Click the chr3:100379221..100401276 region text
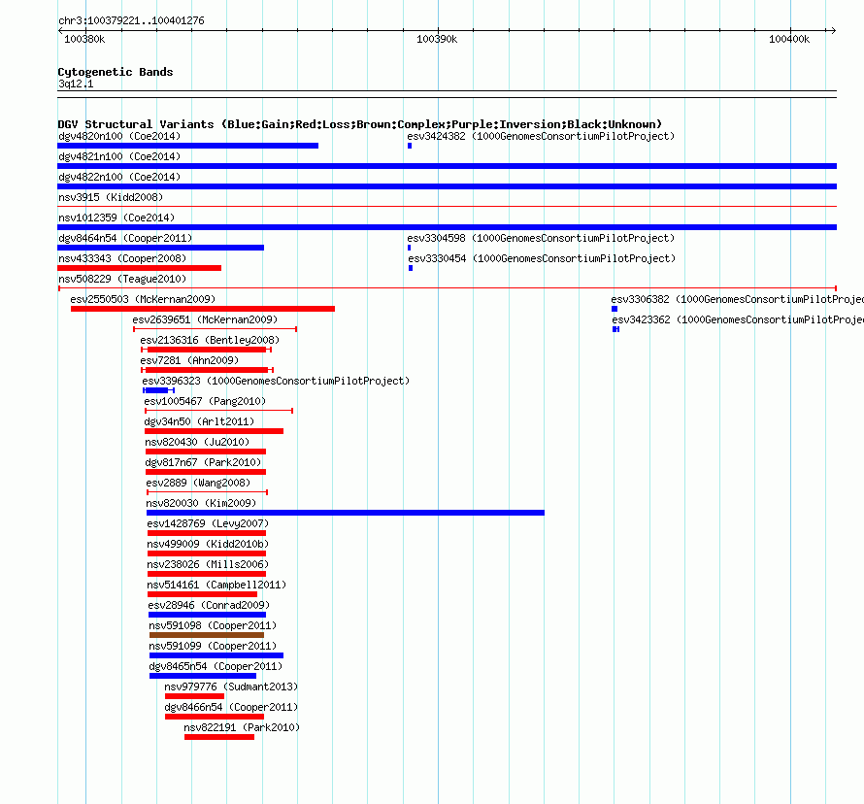 (131, 20)
